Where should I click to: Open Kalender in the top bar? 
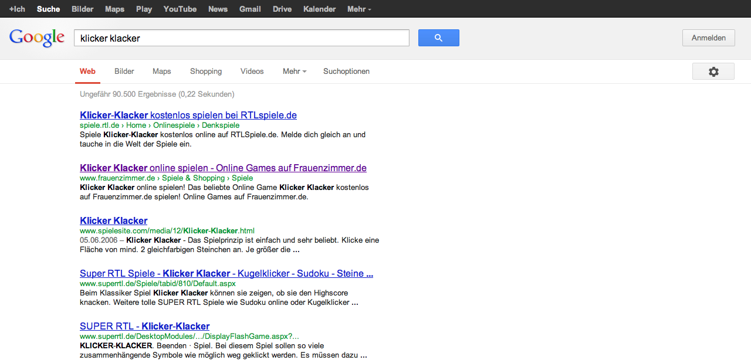319,9
